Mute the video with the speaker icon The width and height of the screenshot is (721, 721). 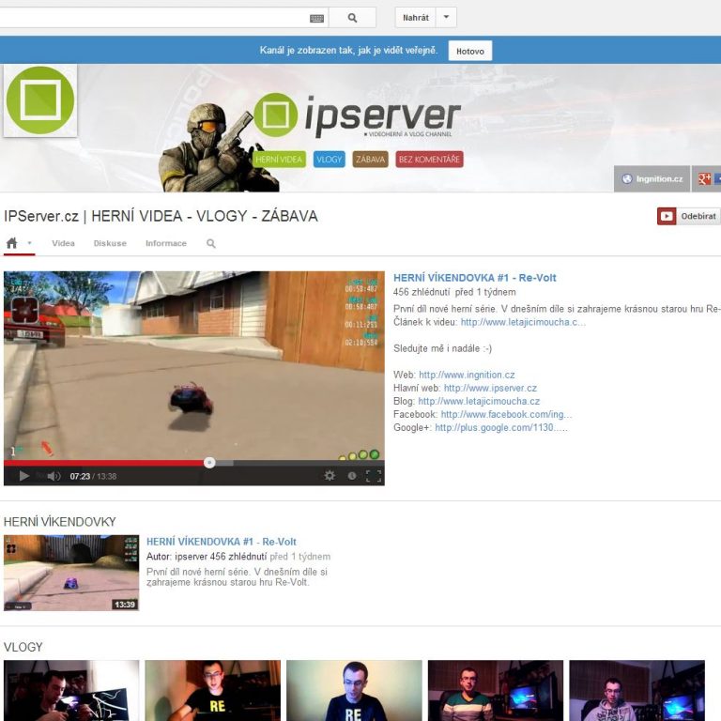54,476
